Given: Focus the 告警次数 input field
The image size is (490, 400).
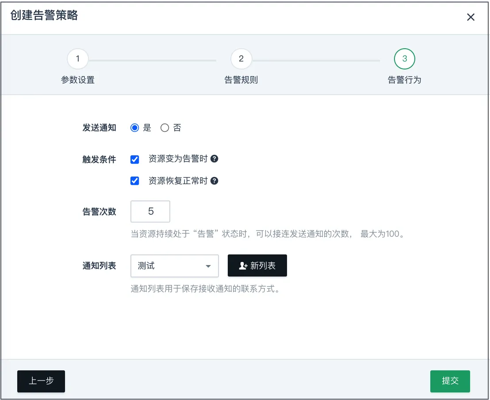Looking at the screenshot, I should tap(150, 212).
